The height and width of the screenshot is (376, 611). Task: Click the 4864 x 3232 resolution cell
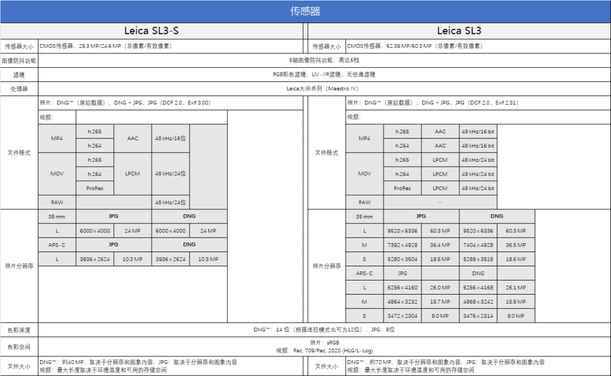(x=402, y=301)
